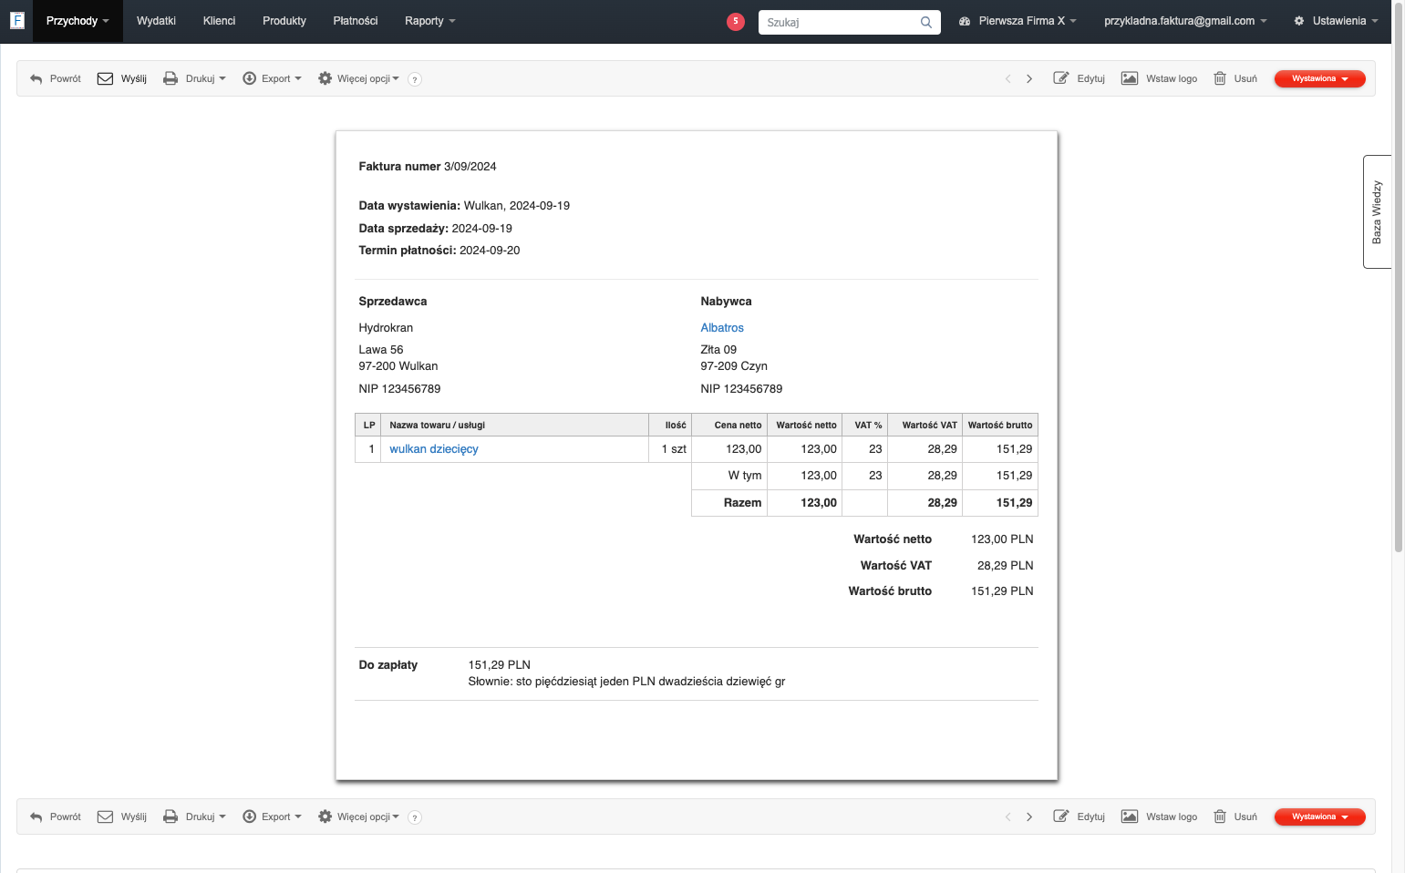
Task: Click the help question mark in the bottom toolbar
Action: [415, 817]
